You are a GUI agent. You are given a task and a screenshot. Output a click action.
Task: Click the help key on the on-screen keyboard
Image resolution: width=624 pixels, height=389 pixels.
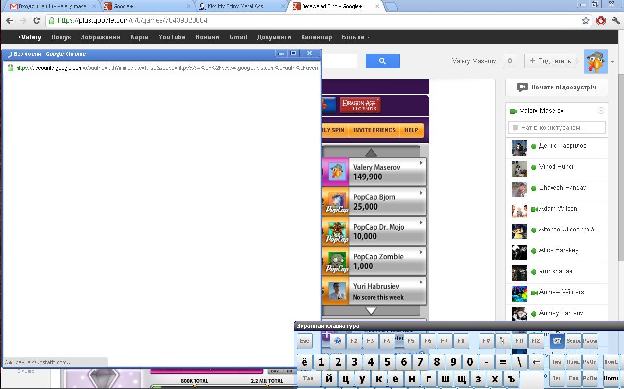tap(338, 341)
